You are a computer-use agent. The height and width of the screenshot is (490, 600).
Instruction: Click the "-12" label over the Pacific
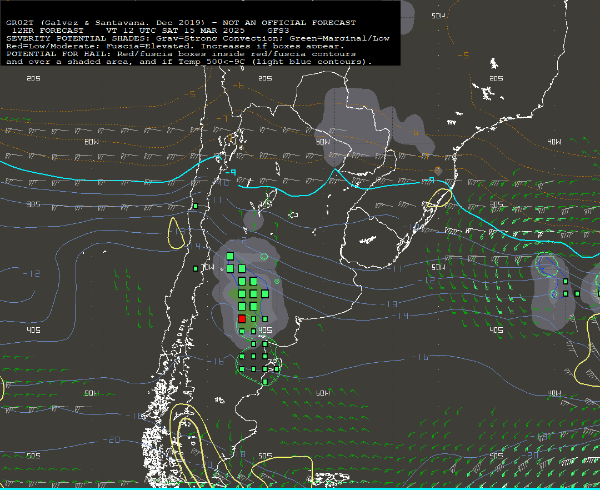[31, 274]
